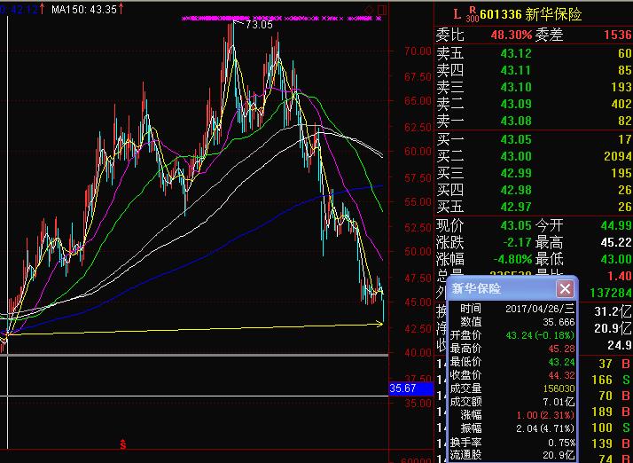Click the red rectangle icon above chart
Image resolution: width=633 pixels, height=463 pixels.
[380, 9]
